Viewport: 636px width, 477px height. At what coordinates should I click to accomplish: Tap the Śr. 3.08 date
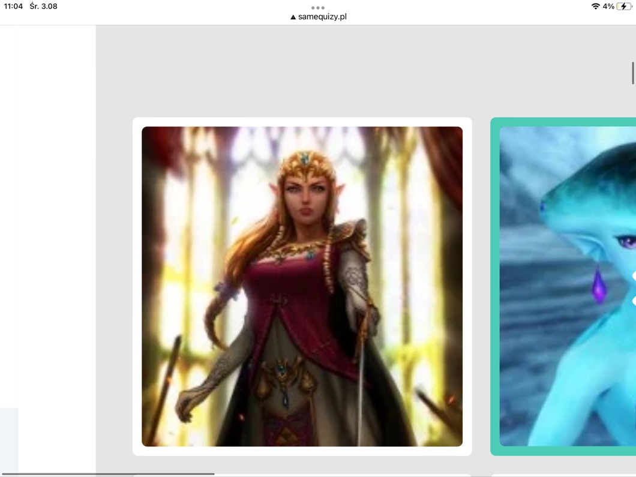(44, 7)
